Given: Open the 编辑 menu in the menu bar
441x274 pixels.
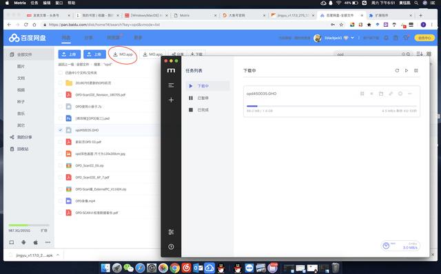Looking at the screenshot, I should pos(47,3).
